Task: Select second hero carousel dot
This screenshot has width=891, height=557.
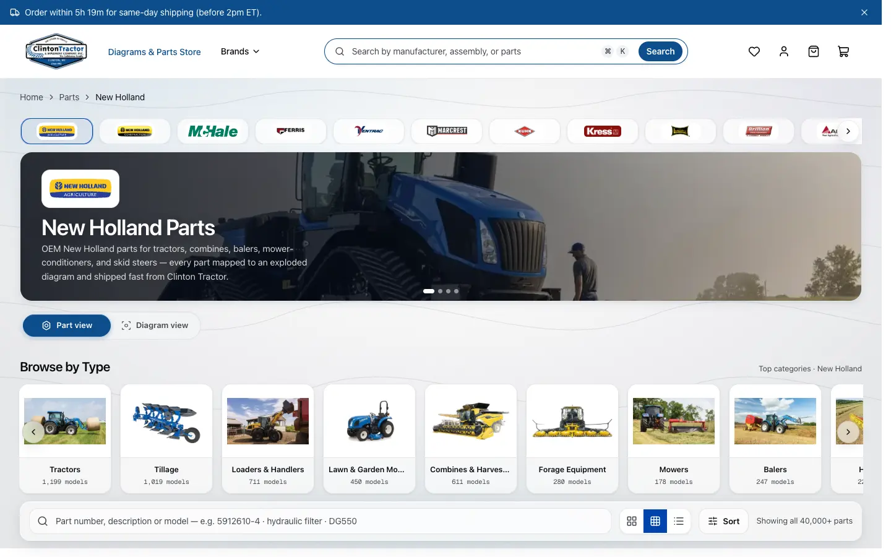Action: click(440, 291)
